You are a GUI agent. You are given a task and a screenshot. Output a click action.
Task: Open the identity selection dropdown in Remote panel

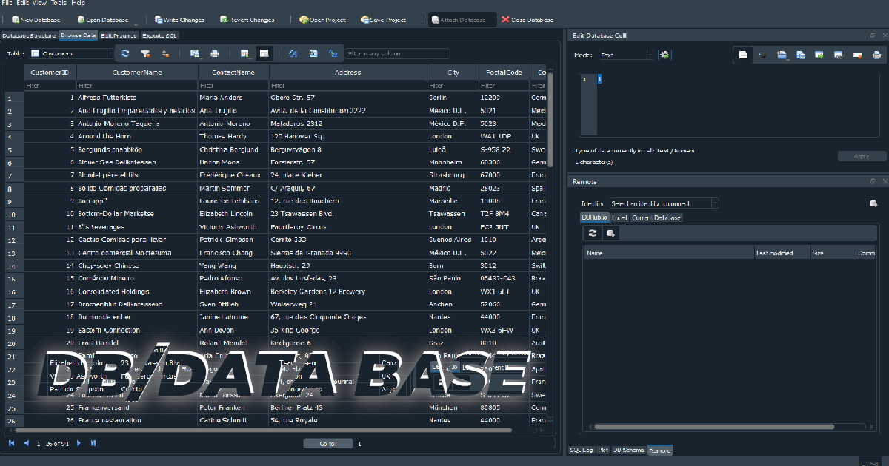[x=713, y=203]
